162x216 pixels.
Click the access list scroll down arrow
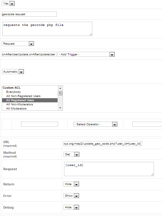pos(60,108)
